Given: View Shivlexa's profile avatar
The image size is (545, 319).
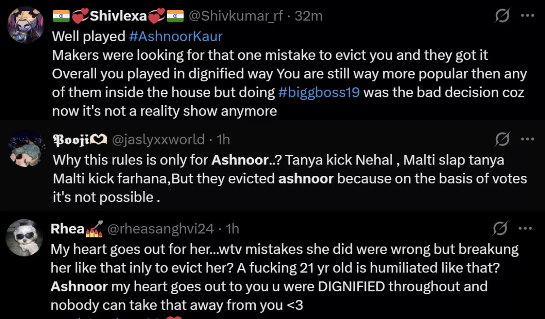Looking at the screenshot, I should (26, 25).
